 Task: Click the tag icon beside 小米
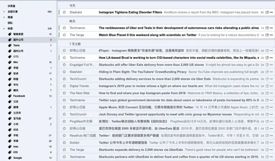pos(10,124)
